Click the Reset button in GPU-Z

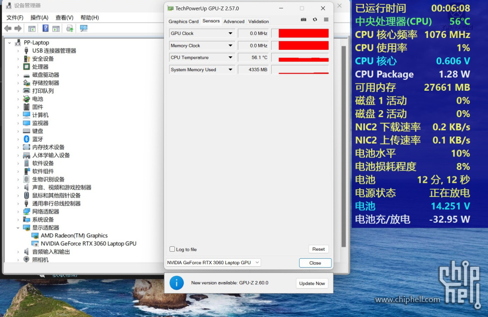click(x=319, y=249)
